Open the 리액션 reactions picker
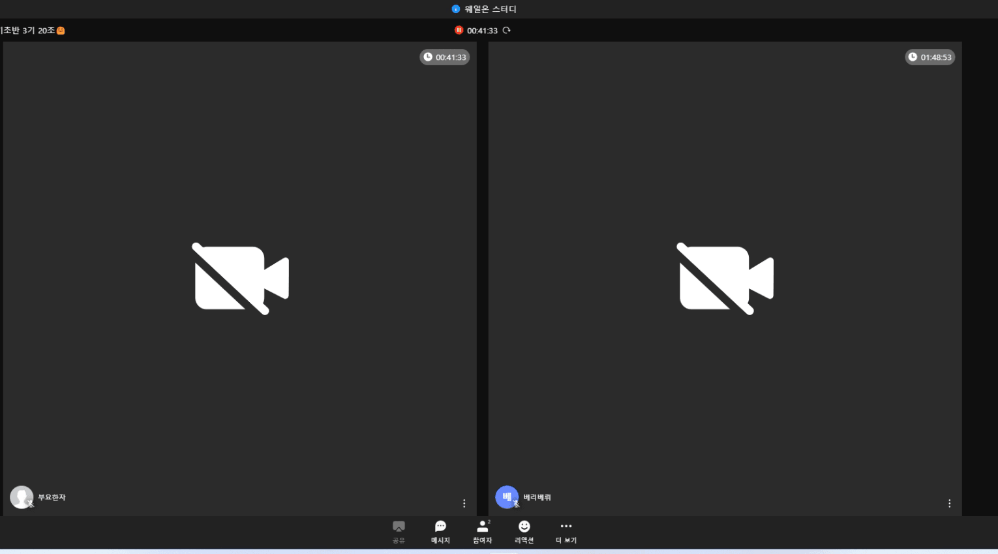 pos(524,532)
